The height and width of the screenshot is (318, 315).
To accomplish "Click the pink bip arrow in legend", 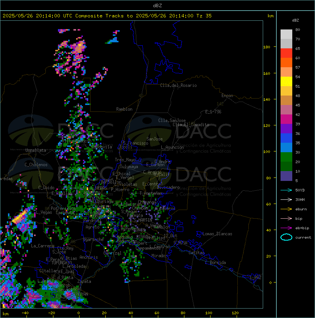I will click(x=286, y=218).
